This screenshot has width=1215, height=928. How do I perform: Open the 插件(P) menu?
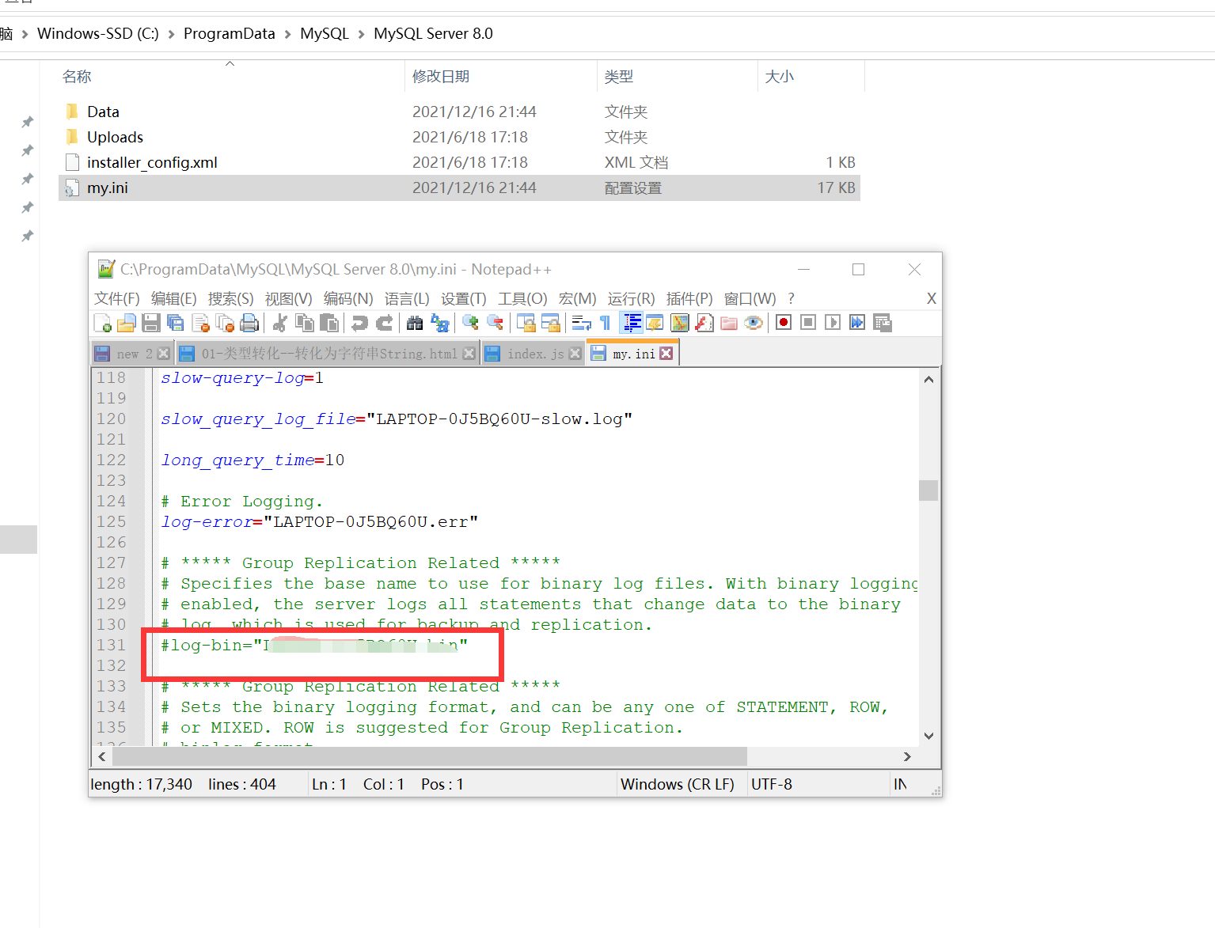pos(689,298)
